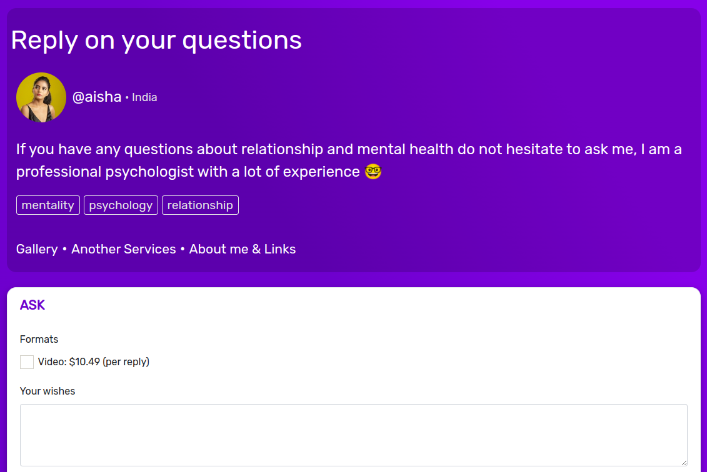Open the psychology tag
The image size is (707, 472).
pos(121,205)
